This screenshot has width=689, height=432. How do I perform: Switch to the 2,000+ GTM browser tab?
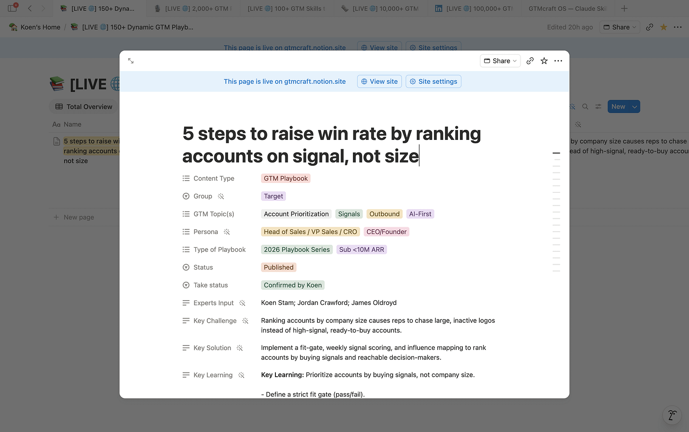(x=193, y=9)
